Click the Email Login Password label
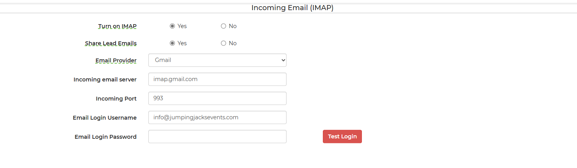577x168 pixels. coord(105,137)
